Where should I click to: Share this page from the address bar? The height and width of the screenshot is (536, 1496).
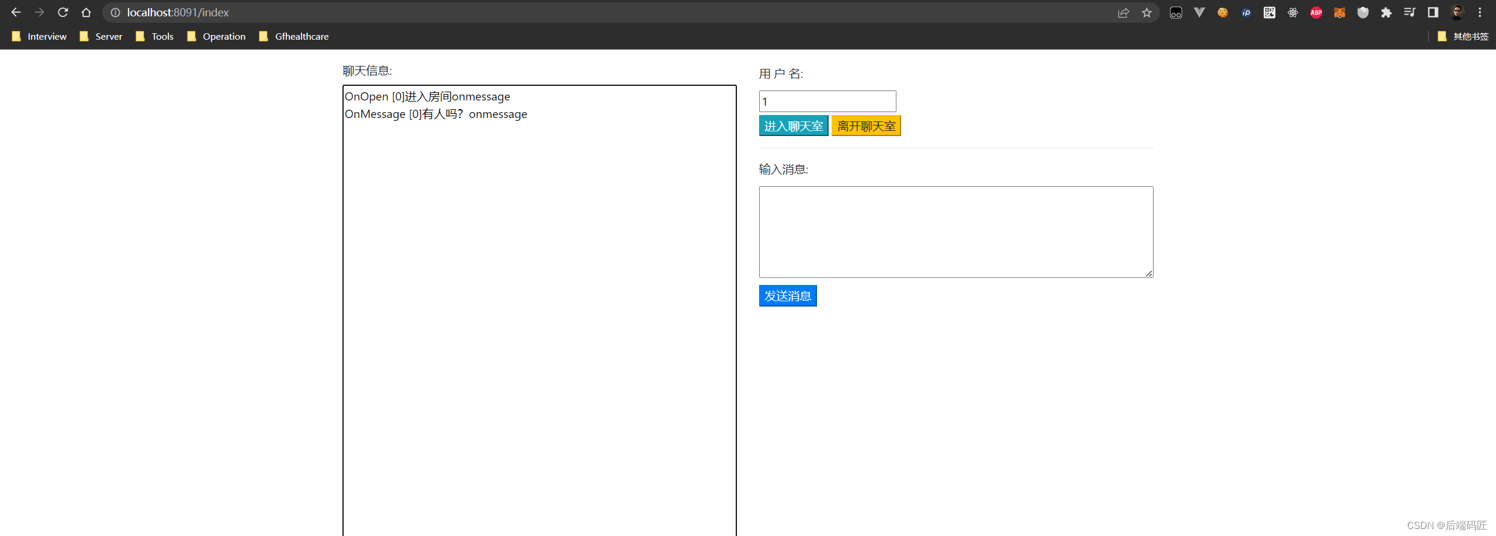click(1123, 12)
